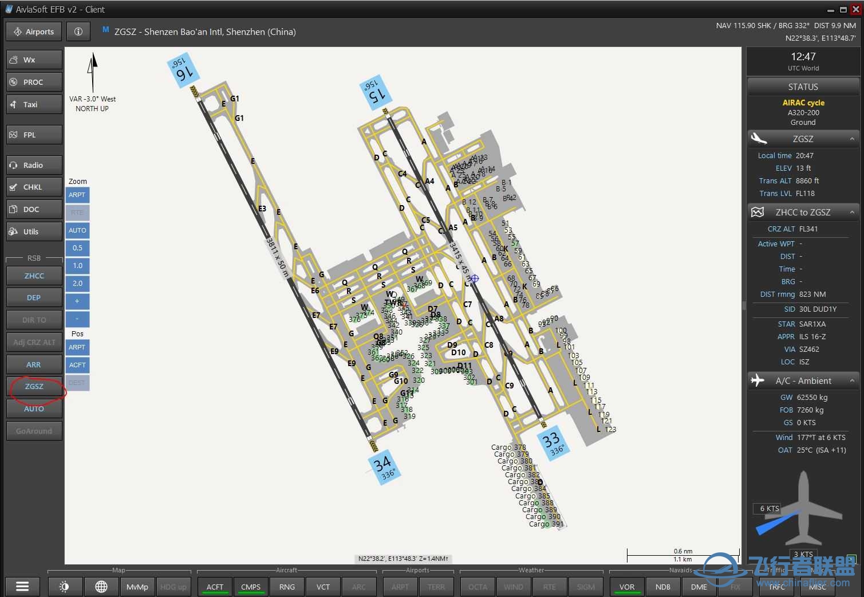Collapse the ZGSZ status section
Image resolution: width=864 pixels, height=597 pixels.
(x=851, y=139)
